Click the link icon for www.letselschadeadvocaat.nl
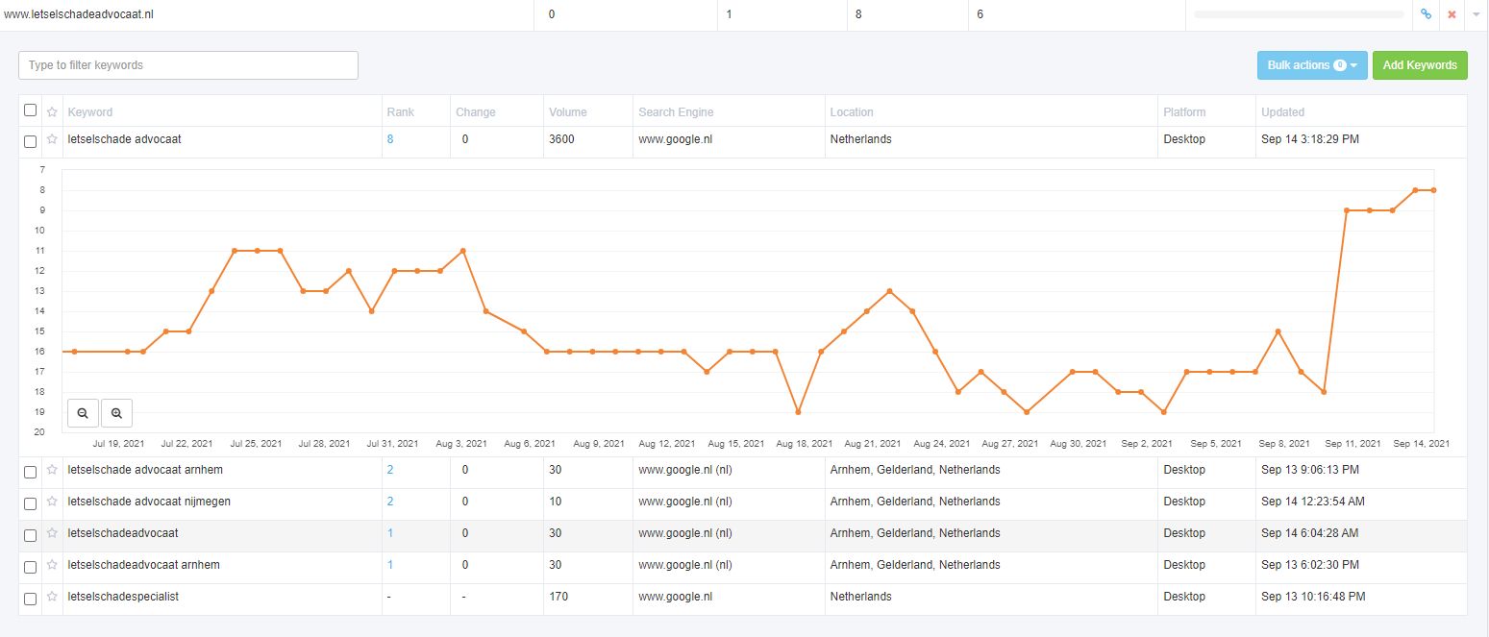Viewport: 1489px width, 637px height. [1426, 14]
